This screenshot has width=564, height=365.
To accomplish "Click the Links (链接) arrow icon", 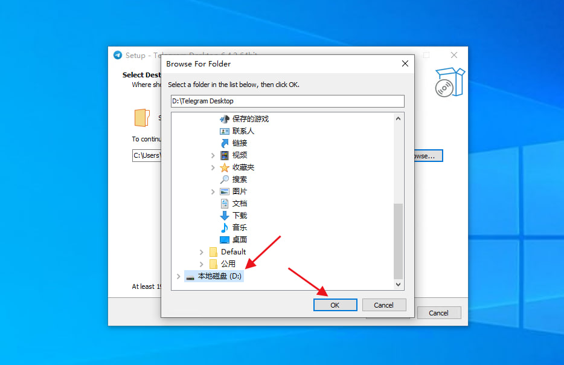I will (x=225, y=143).
